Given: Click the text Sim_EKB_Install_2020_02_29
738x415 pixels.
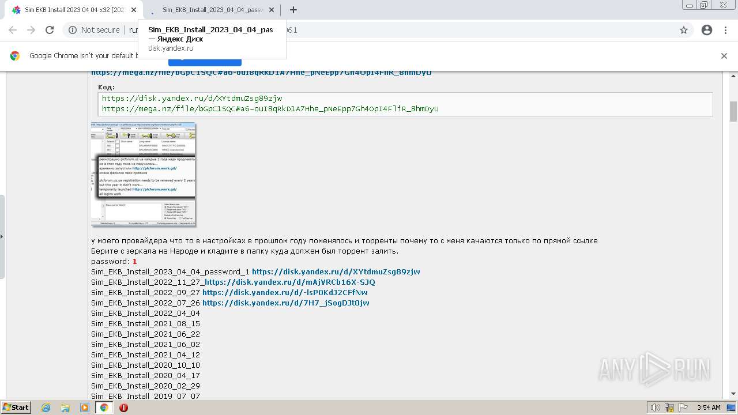Looking at the screenshot, I should [145, 386].
